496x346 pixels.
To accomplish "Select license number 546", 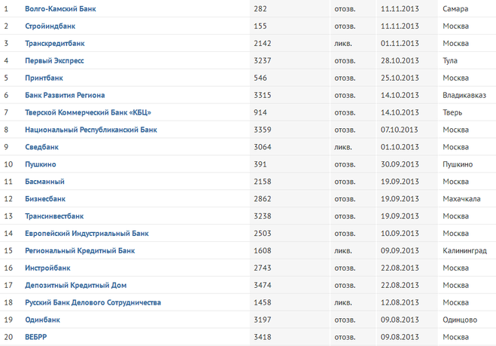I will 260,78.
